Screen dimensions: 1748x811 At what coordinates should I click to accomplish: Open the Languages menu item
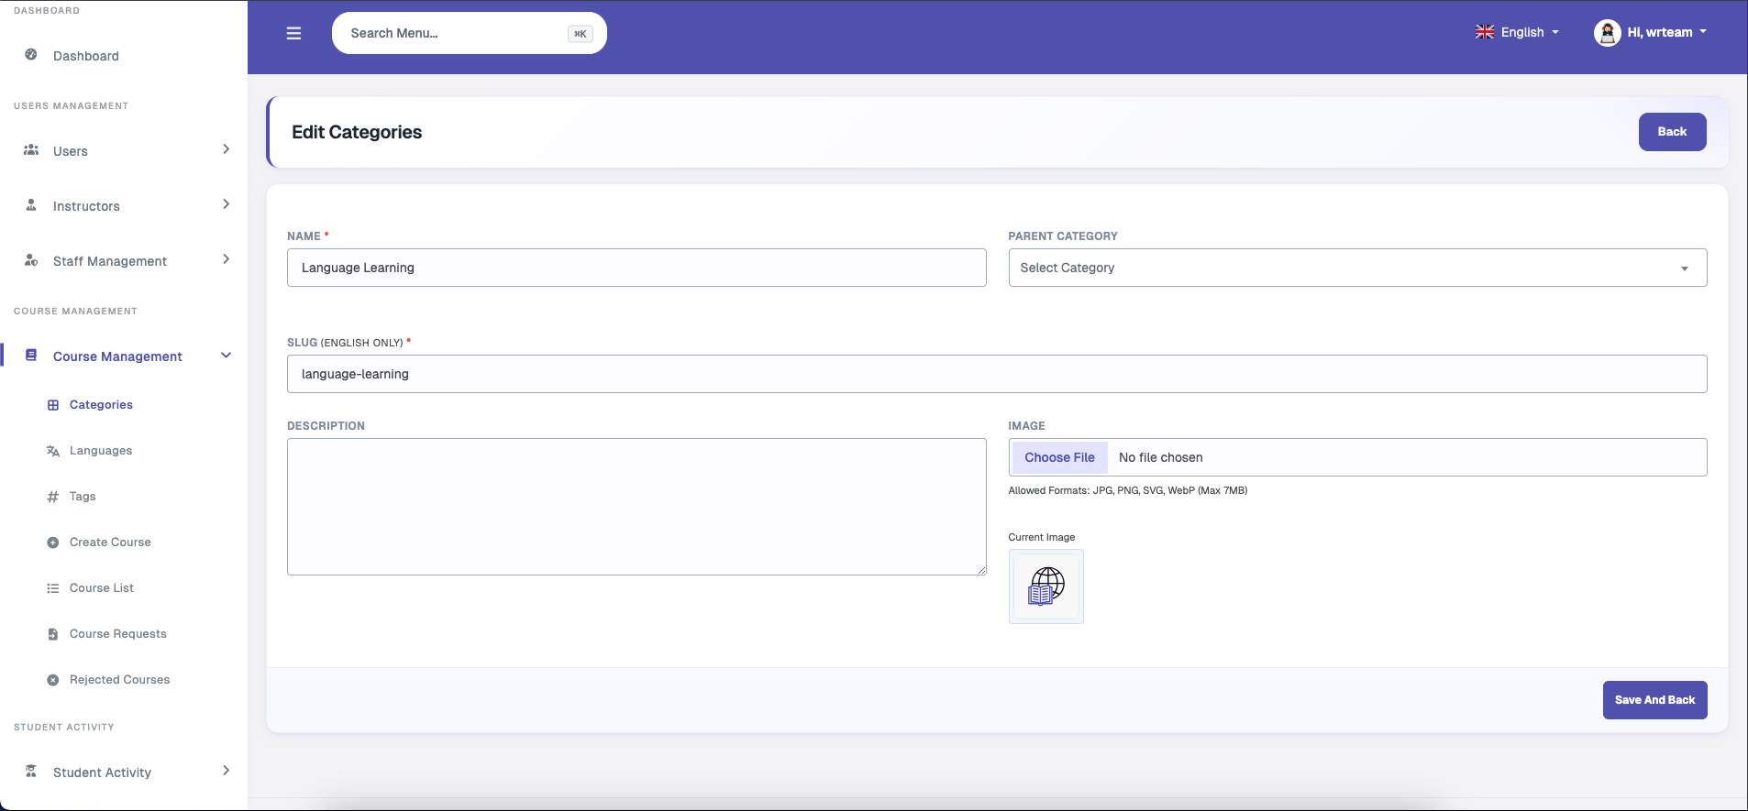[x=101, y=451]
